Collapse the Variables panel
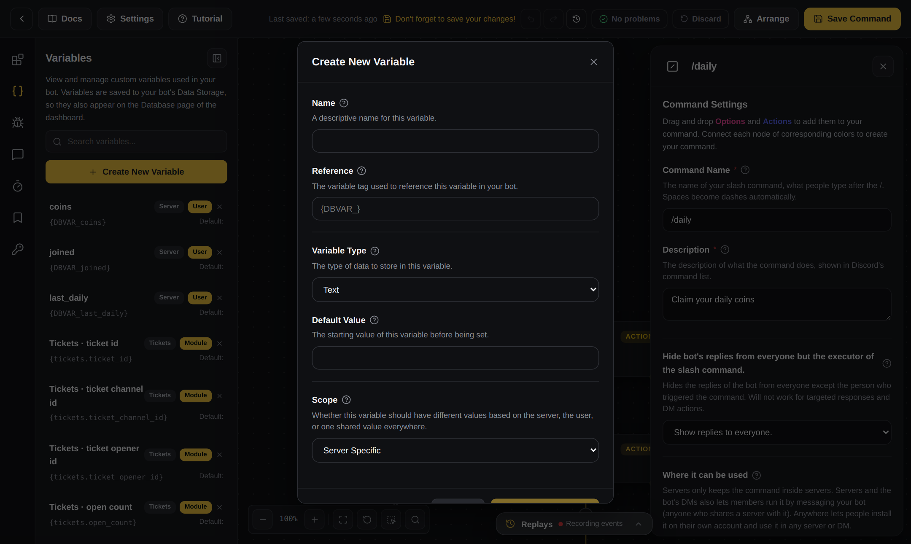 click(x=217, y=58)
